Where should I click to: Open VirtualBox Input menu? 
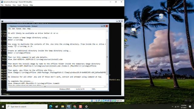[19, 5]
